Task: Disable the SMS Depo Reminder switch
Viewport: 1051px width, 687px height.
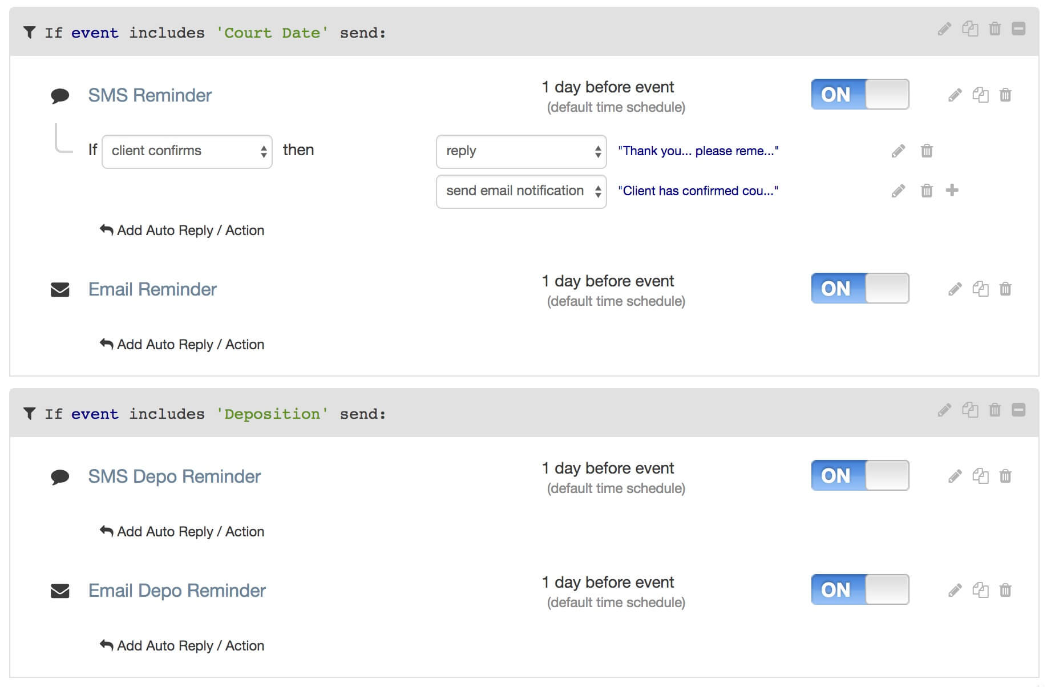Action: click(x=860, y=475)
